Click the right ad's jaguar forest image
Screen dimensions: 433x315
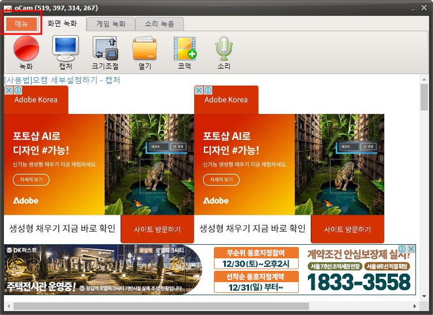point(340,164)
